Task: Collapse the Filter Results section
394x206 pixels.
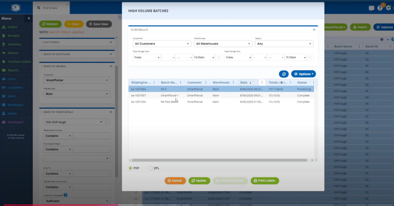Action: (x=314, y=30)
